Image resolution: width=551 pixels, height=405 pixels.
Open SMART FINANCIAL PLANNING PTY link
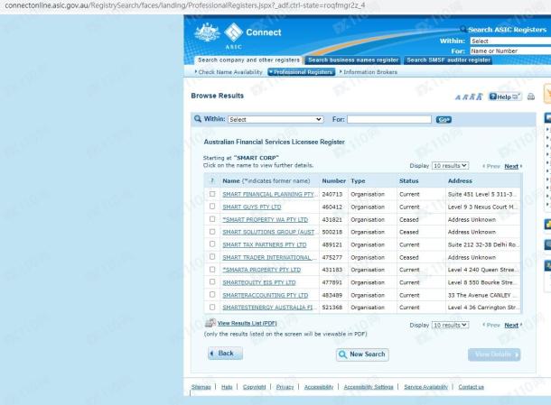[x=269, y=194]
